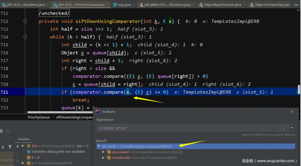Open the Variables tab in the debugger
The image size is (301, 166).
24,139
